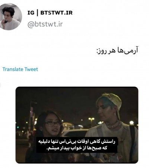Click the dangling earring in photo
Viewport: 149px width, 168px height.
click(x=115, y=114)
